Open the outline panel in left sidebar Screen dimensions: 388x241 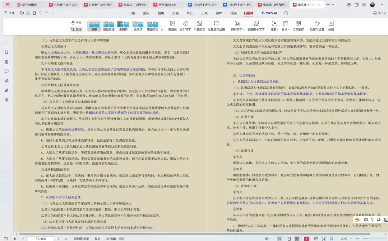(7, 43)
